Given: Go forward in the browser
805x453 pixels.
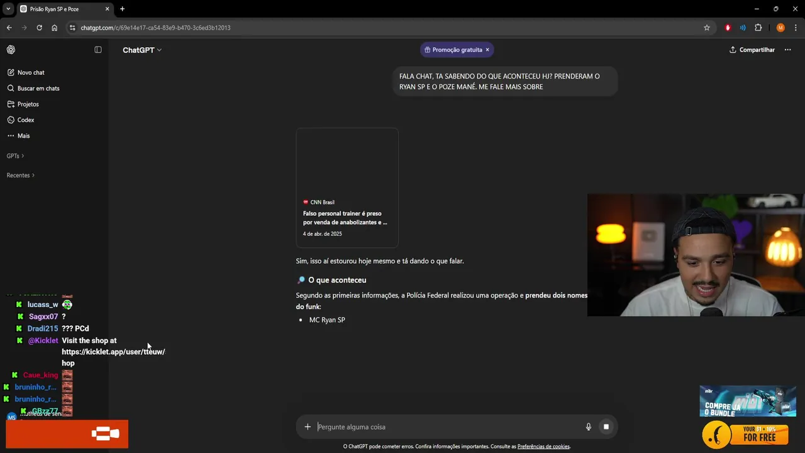Looking at the screenshot, I should [x=24, y=28].
